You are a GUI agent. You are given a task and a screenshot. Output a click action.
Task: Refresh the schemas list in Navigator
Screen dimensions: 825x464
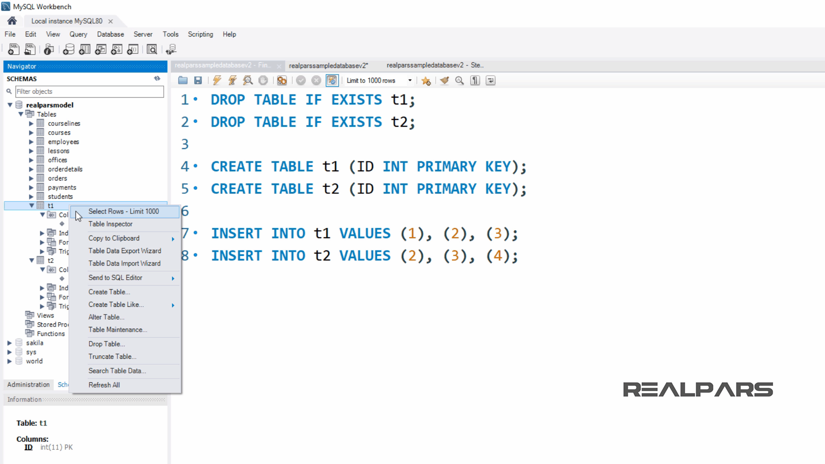(x=157, y=78)
